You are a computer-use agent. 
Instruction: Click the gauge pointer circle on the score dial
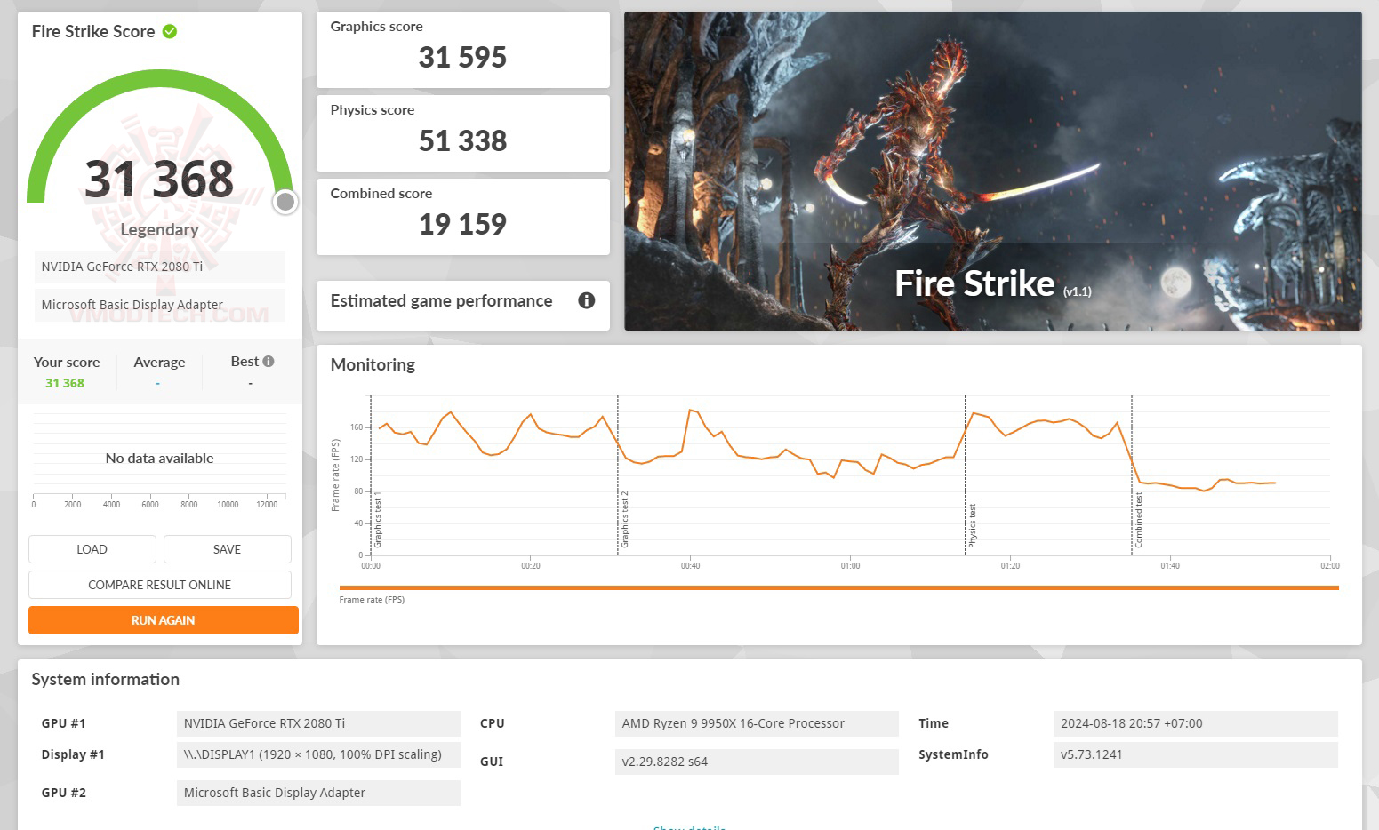(x=285, y=202)
